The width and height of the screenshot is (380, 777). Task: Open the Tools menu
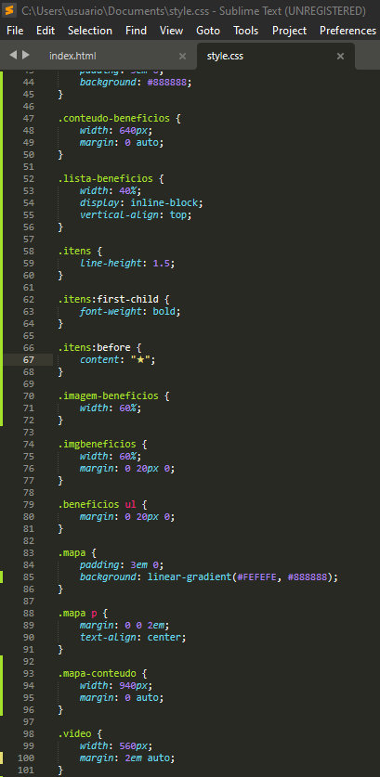[246, 31]
